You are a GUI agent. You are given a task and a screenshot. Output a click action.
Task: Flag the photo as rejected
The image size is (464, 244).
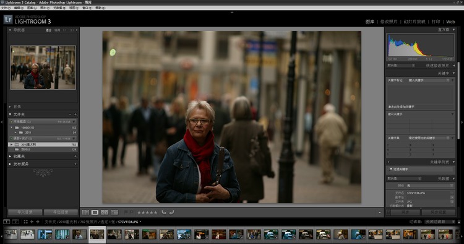[x=131, y=212]
